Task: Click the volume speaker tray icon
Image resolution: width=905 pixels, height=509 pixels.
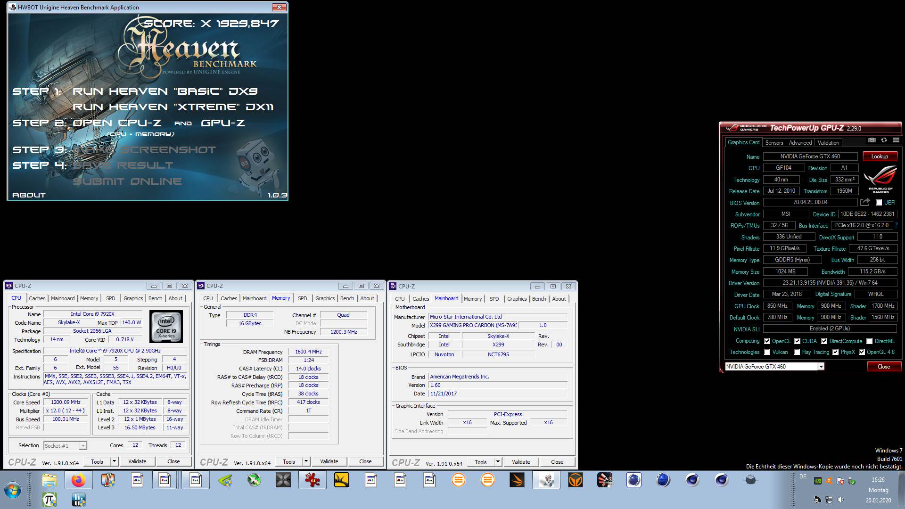Action: [840, 500]
